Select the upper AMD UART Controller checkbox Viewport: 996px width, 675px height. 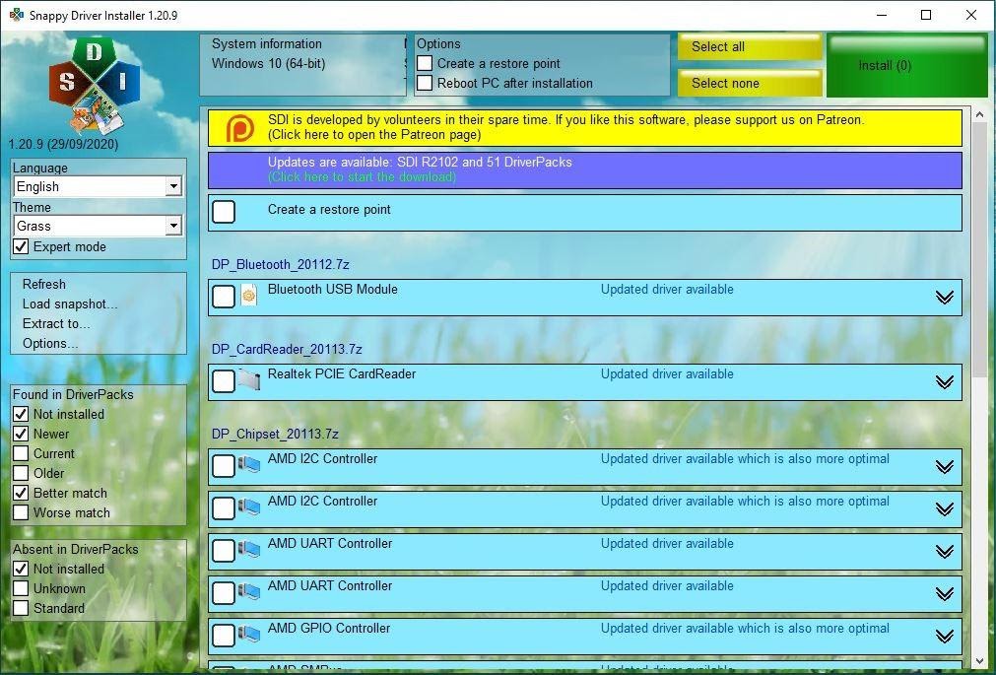click(224, 551)
